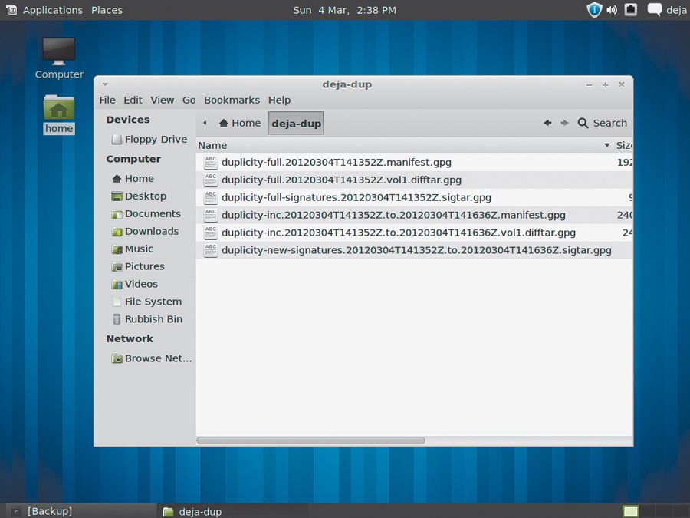Image resolution: width=690 pixels, height=518 pixels.
Task: Open the Go menu
Action: click(189, 100)
